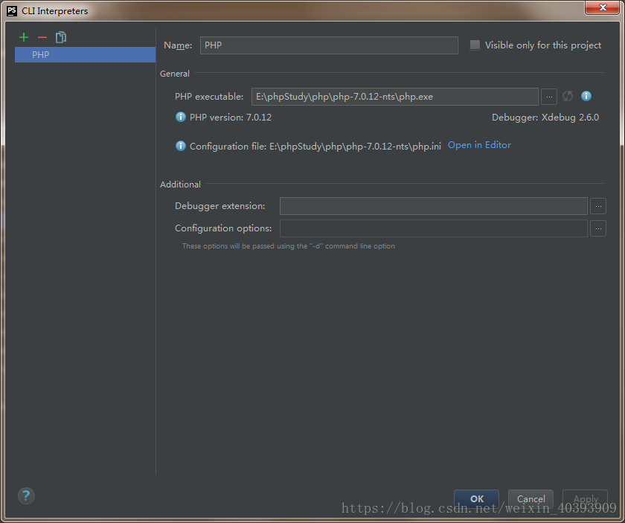Click the info icon beside Configuration file
Viewport: 625px width, 523px height.
pos(180,146)
